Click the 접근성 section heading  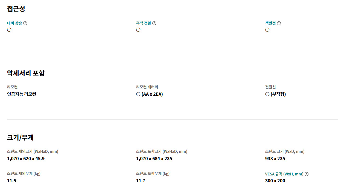tap(16, 9)
